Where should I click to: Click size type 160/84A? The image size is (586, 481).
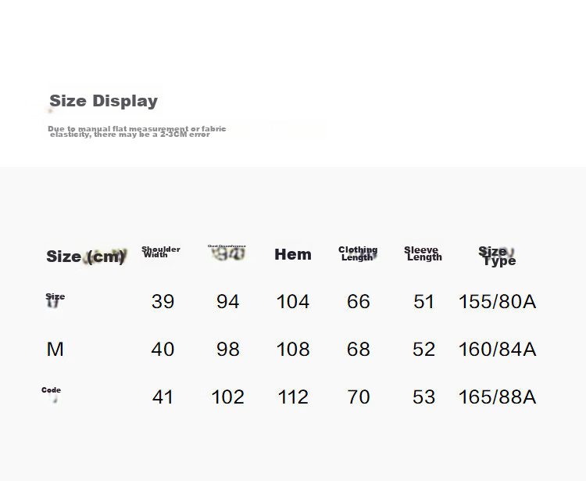(497, 349)
